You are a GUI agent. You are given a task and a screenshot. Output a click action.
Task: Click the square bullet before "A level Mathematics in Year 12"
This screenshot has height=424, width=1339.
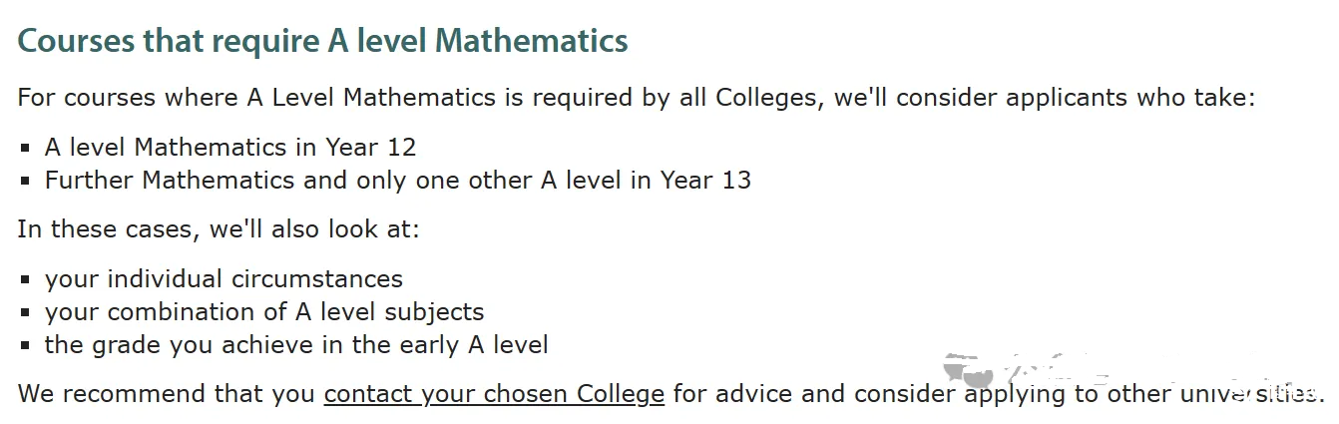coord(26,149)
